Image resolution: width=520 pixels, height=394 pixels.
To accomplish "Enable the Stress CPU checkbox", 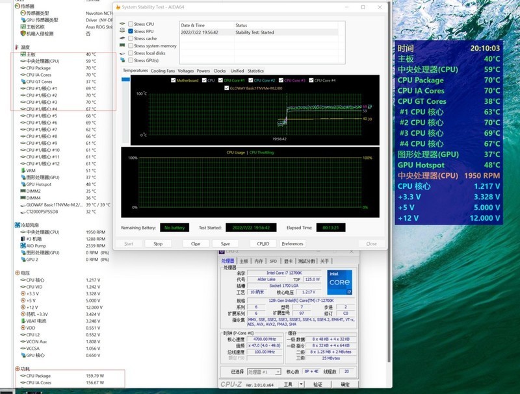I will tap(131, 24).
